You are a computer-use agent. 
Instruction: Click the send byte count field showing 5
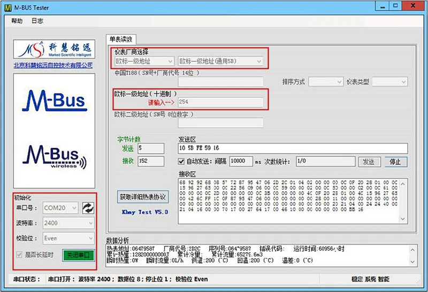(151, 148)
